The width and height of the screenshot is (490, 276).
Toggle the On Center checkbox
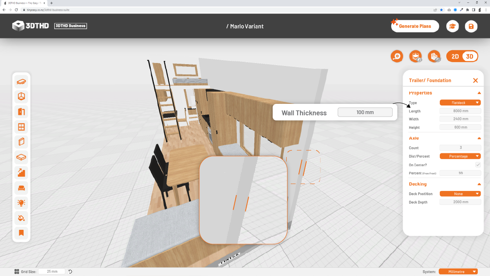(x=478, y=165)
